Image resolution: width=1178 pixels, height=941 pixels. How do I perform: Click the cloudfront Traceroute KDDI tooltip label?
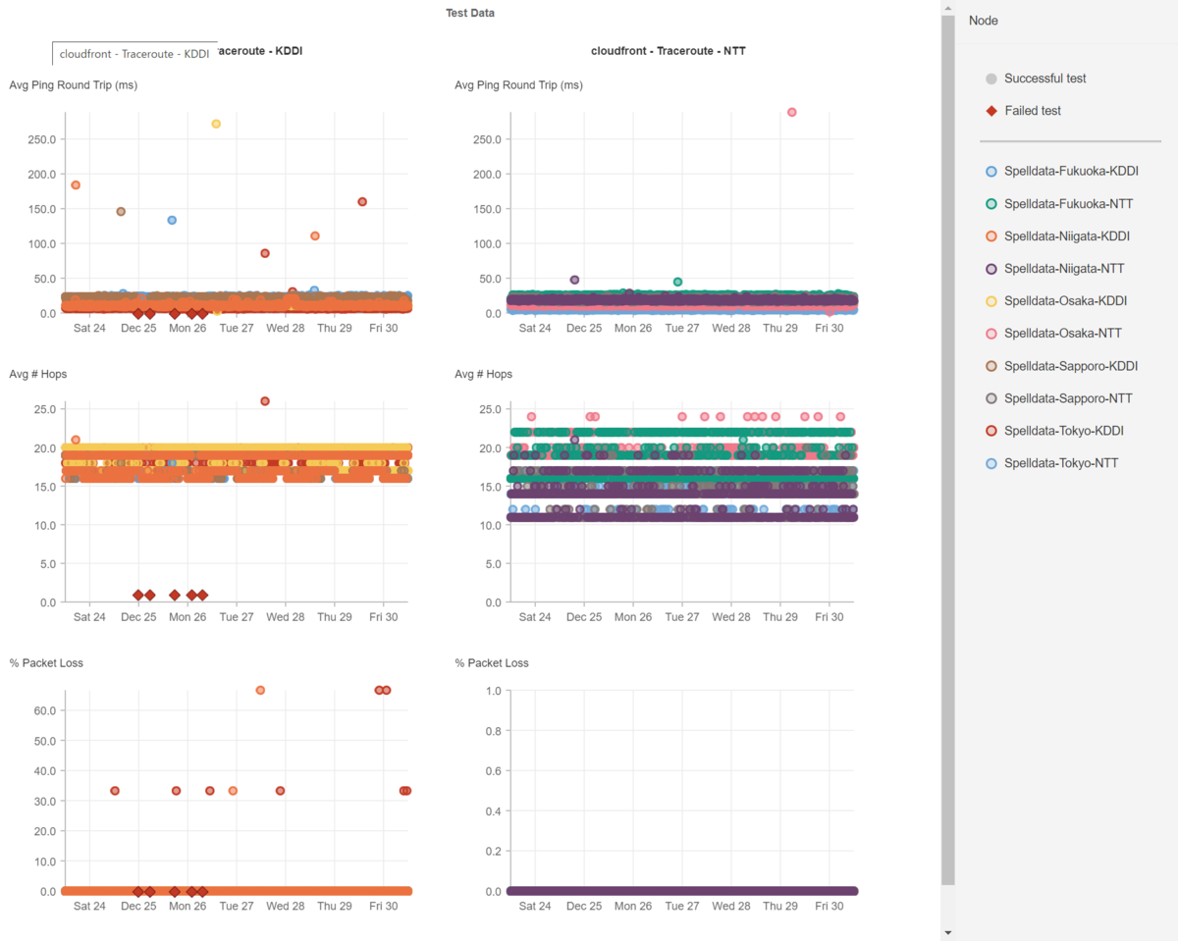pos(134,54)
